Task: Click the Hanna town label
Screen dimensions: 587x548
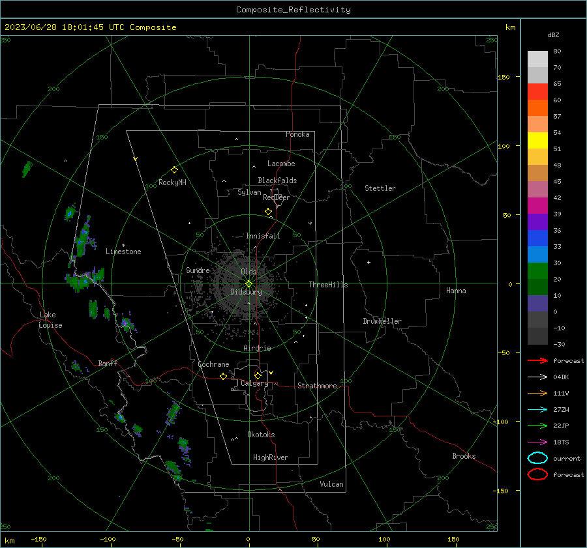Action: click(456, 291)
